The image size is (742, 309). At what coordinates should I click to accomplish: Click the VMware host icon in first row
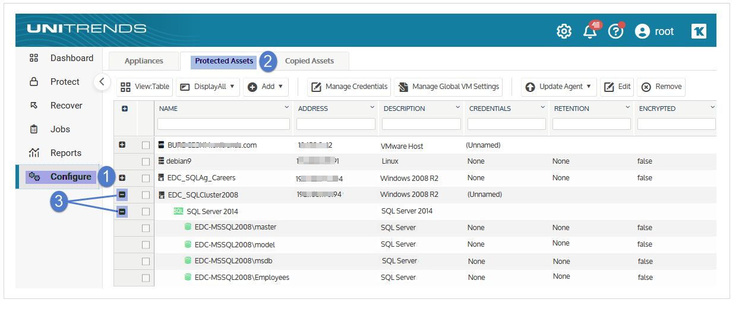click(x=161, y=145)
